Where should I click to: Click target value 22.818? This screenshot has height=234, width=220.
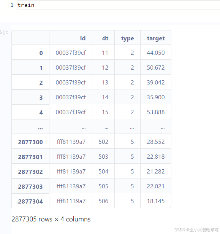(156, 156)
